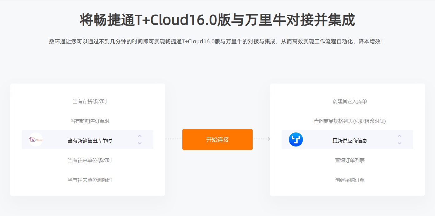Click the up chevron in the trigger list
Screen dimensions: 435x216
[x=140, y=136]
